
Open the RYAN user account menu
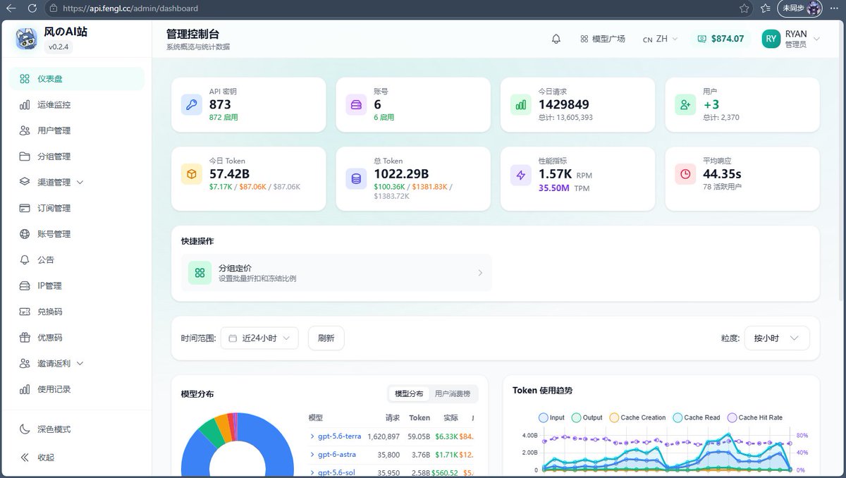click(791, 39)
